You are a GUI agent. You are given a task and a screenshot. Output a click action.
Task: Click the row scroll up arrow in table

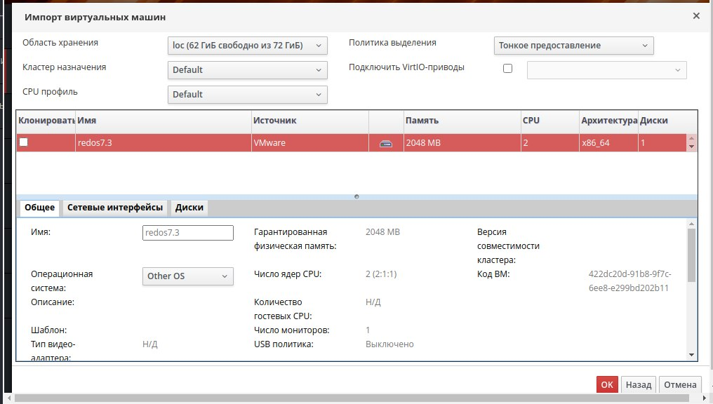pyautogui.click(x=692, y=139)
